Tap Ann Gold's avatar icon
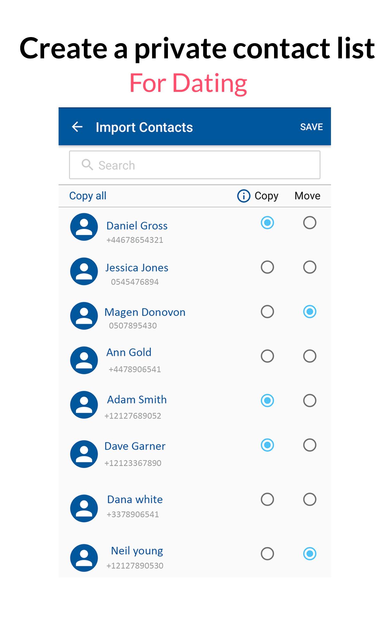The height and width of the screenshot is (619, 386). click(x=84, y=360)
